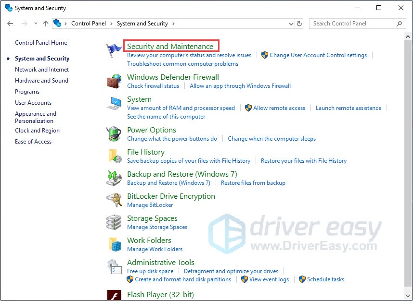Navigate to Control Panel via the breadcrumb
Image resolution: width=413 pixels, height=301 pixels.
[x=89, y=23]
